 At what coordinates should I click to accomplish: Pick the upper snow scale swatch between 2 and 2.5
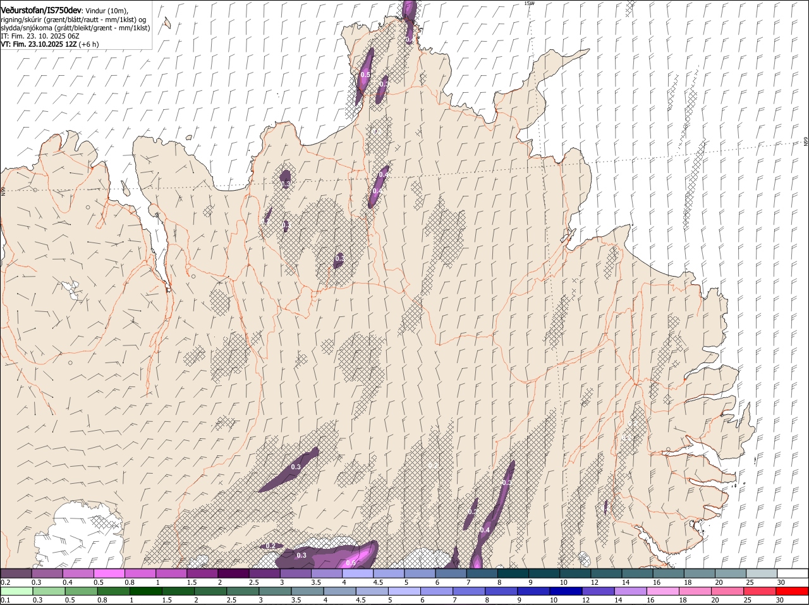[x=233, y=573]
